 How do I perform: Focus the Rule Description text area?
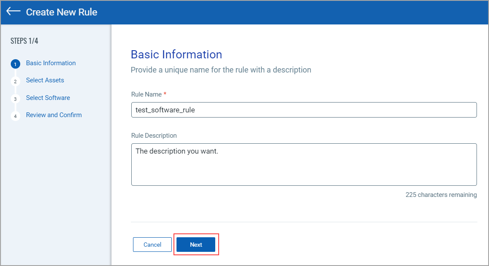pos(304,164)
